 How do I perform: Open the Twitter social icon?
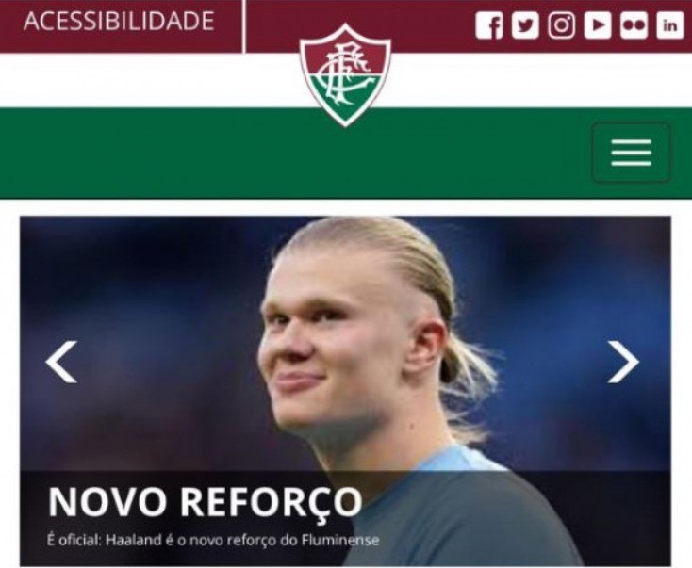[x=525, y=25]
